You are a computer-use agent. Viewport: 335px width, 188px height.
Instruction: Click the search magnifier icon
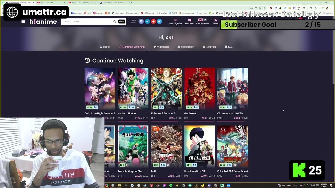click(x=114, y=21)
